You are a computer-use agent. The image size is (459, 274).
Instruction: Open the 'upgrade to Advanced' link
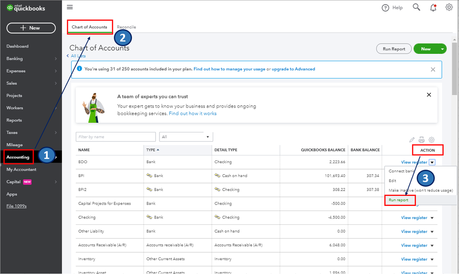click(x=293, y=69)
